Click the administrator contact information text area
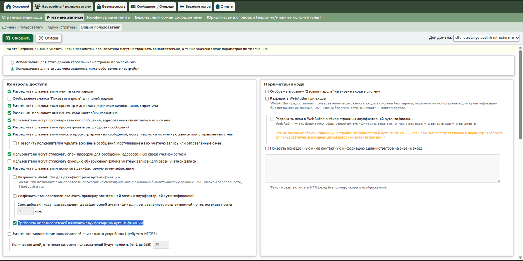Screen dimensions: 523x261 pos(383,169)
